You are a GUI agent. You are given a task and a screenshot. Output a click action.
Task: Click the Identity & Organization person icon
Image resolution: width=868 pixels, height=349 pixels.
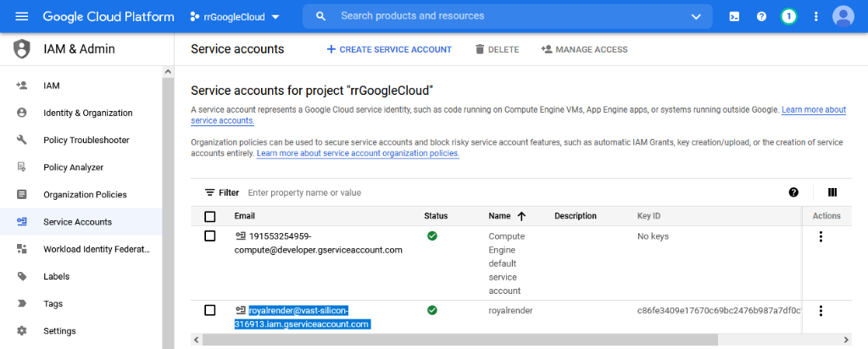(x=21, y=113)
